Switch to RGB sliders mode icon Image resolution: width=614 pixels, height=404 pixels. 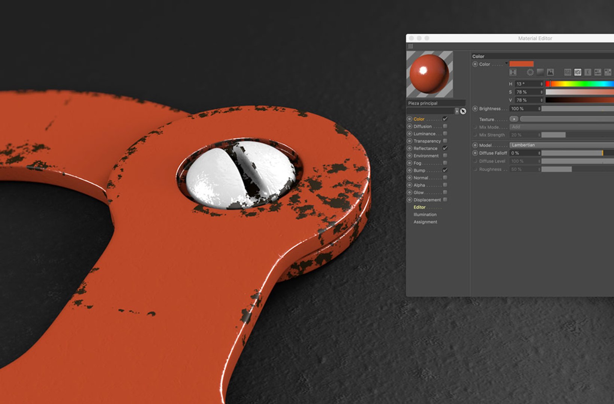[x=568, y=72]
